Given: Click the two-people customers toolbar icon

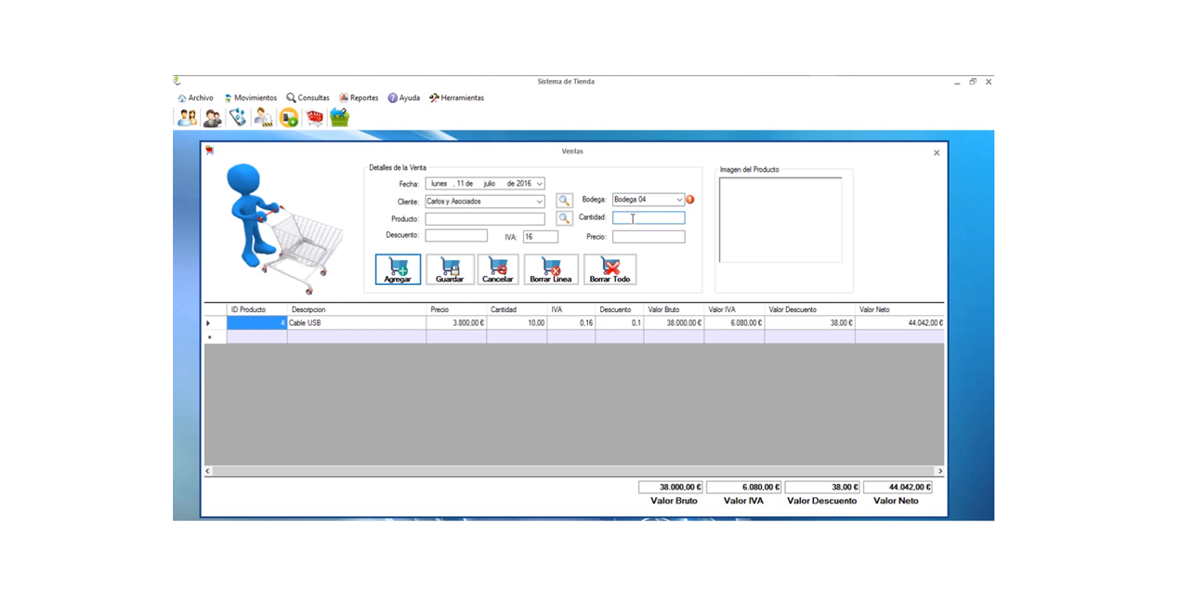Looking at the screenshot, I should pos(188,118).
